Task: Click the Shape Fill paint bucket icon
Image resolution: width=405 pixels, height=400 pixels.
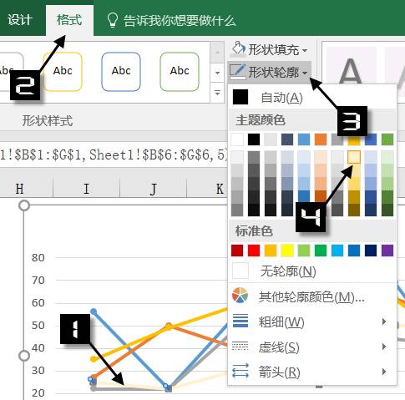Action: click(x=238, y=48)
